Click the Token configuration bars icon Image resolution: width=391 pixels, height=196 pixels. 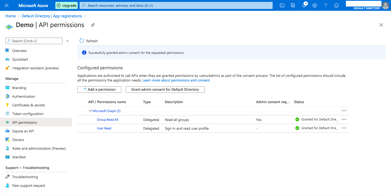click(x=7, y=114)
